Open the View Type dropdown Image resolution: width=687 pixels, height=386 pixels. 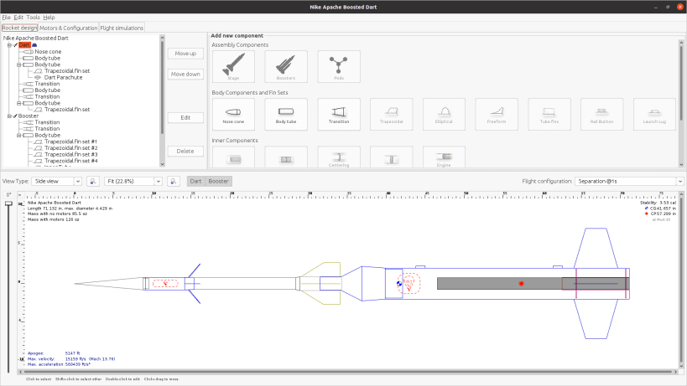[x=56, y=181]
